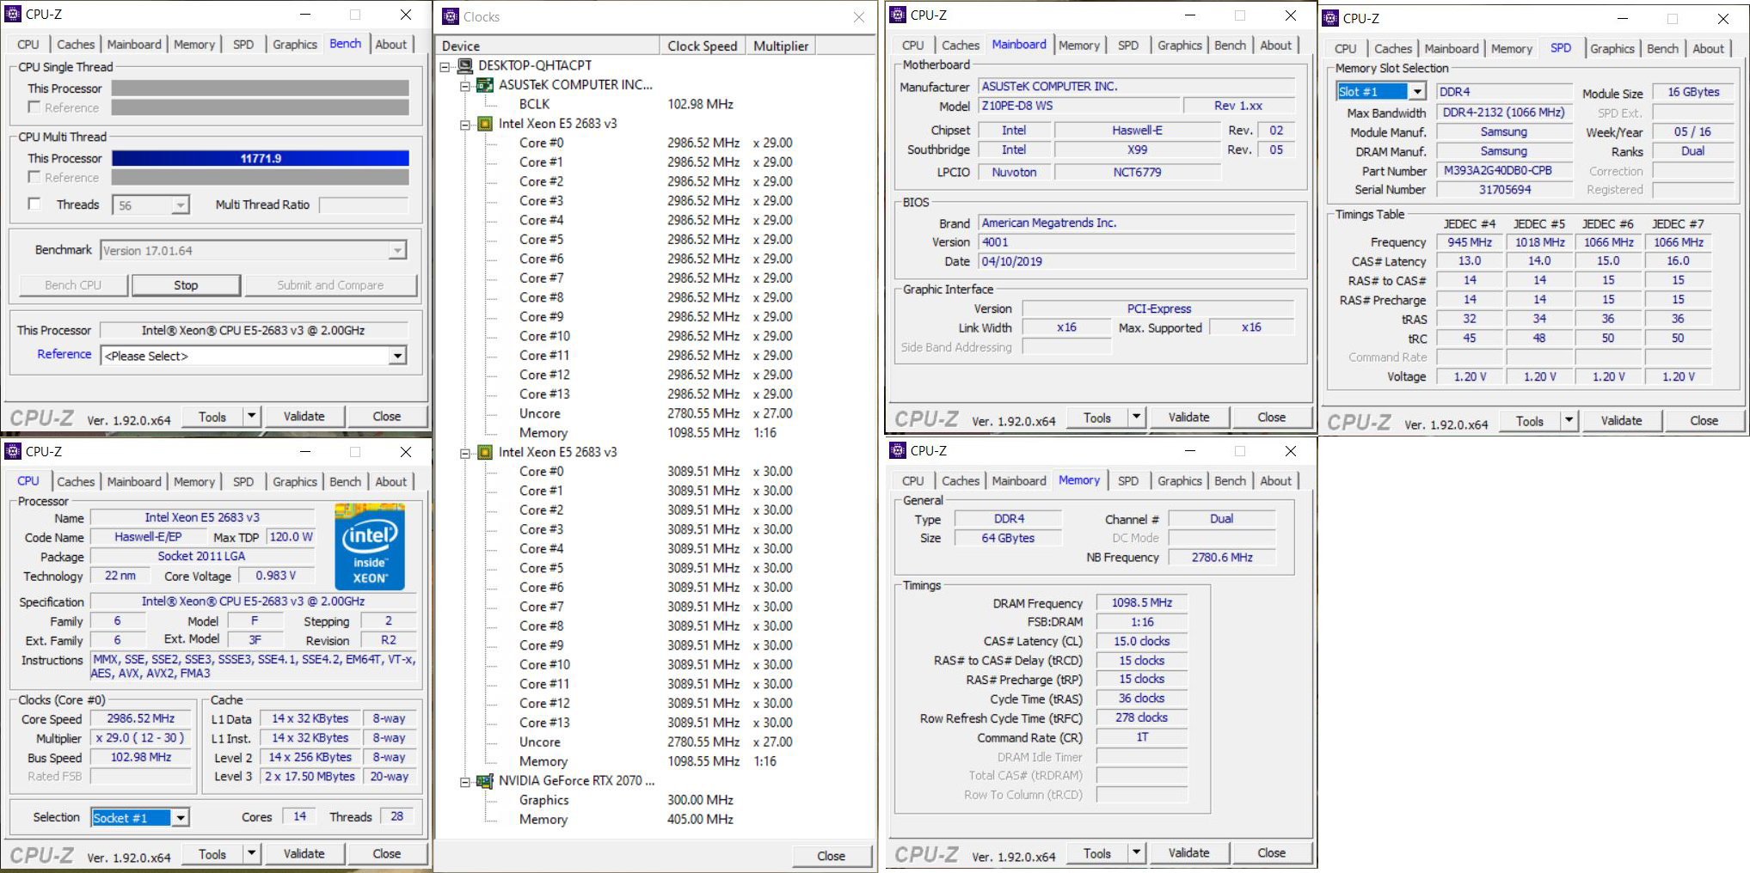Click the Intel Inside Xeon logo
The image size is (1750, 873).
point(370,547)
